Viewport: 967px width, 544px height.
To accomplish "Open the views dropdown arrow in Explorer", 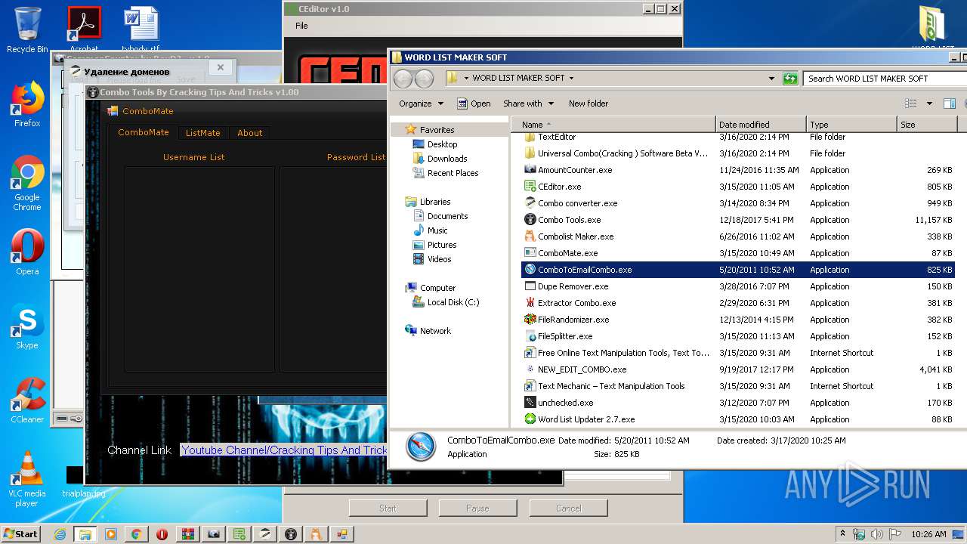I will 929,104.
